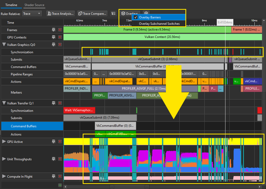Click the horizontal scrollbar left arrow
The width and height of the screenshot is (266, 189).
tap(65, 187)
